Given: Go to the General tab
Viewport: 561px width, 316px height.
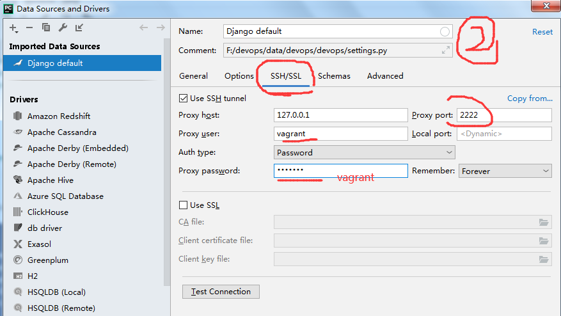Looking at the screenshot, I should click(193, 76).
